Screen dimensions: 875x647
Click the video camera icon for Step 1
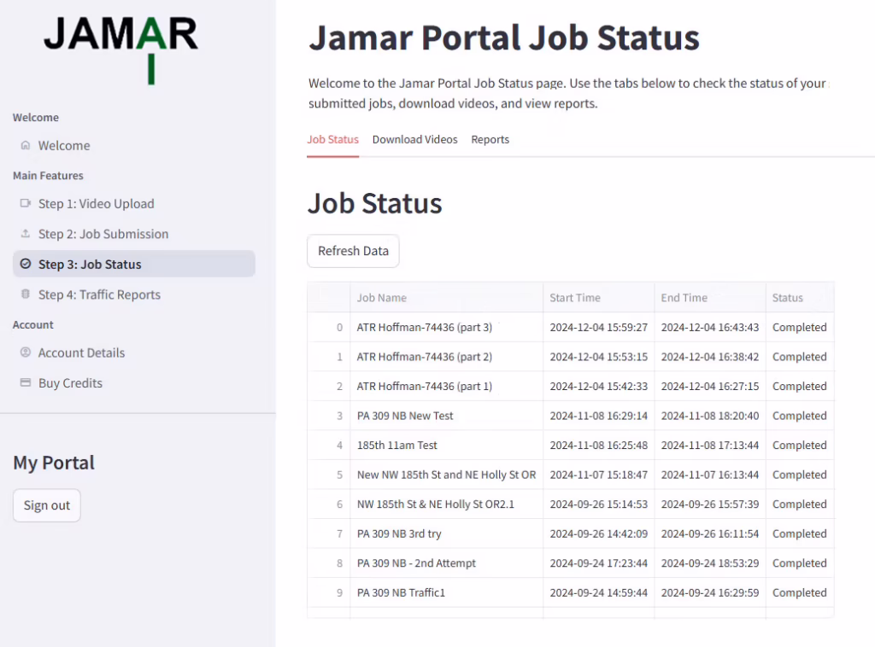(x=25, y=203)
